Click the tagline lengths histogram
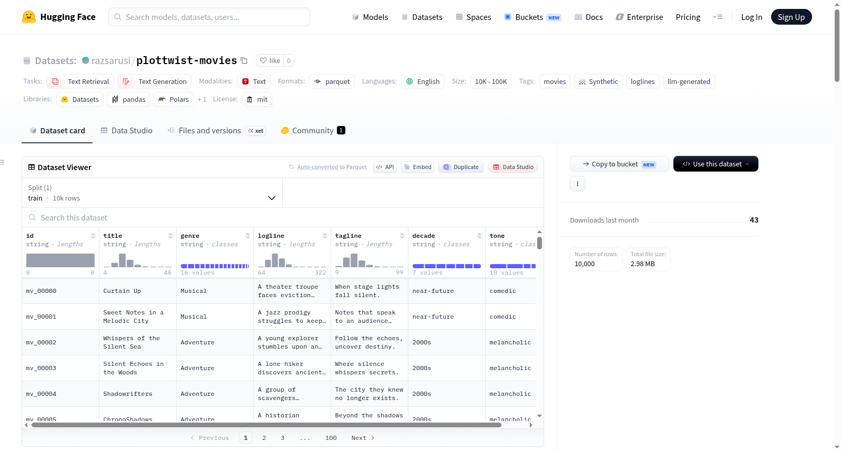 click(x=370, y=260)
